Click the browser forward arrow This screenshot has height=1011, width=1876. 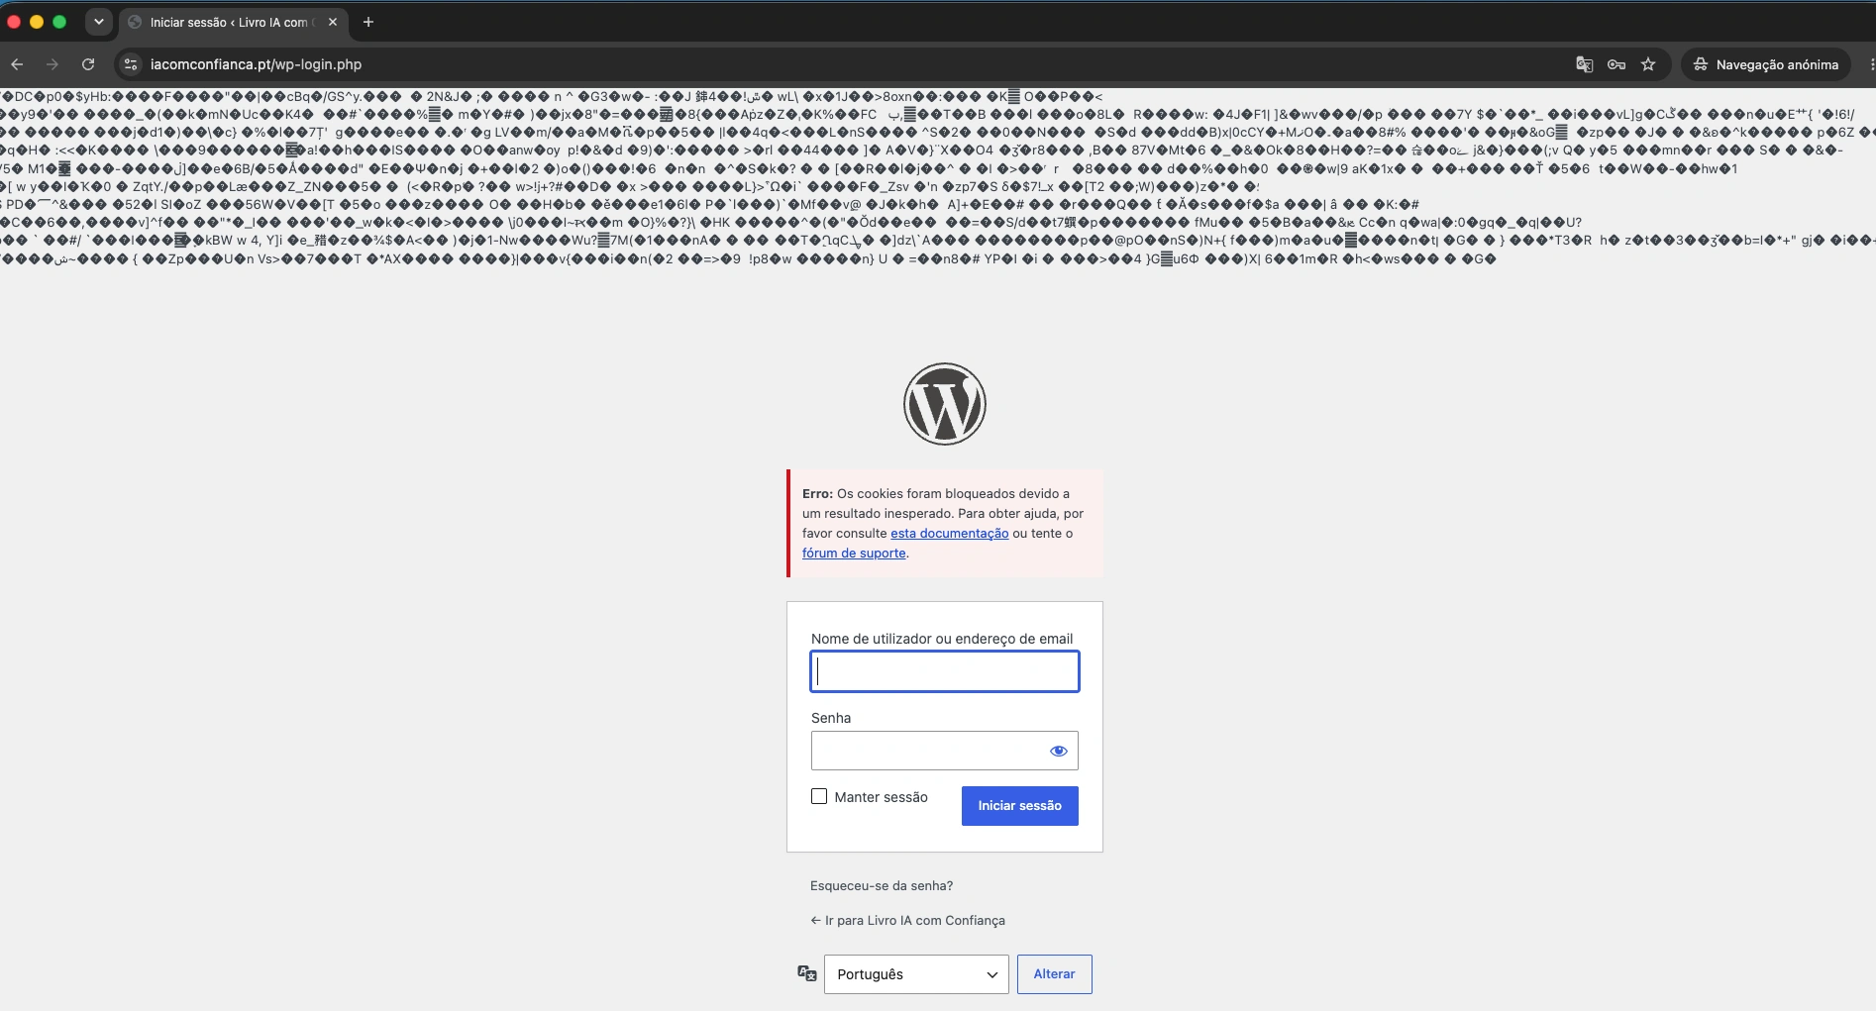pyautogui.click(x=52, y=64)
